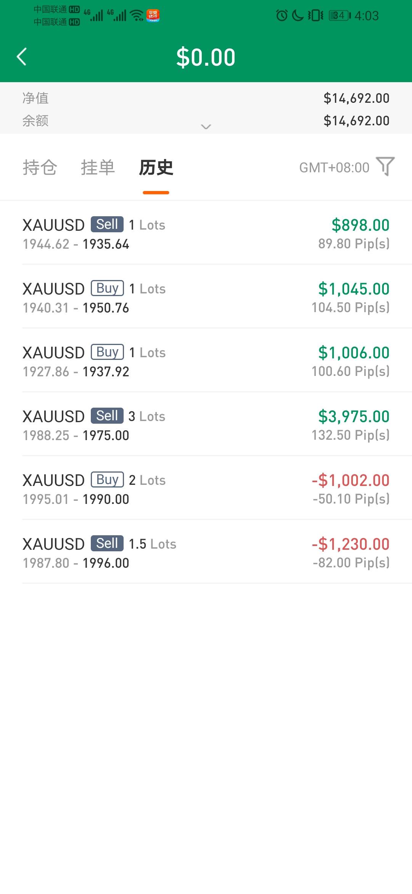View the Buy trade closed at 1937.92
The image size is (412, 894).
206,361
